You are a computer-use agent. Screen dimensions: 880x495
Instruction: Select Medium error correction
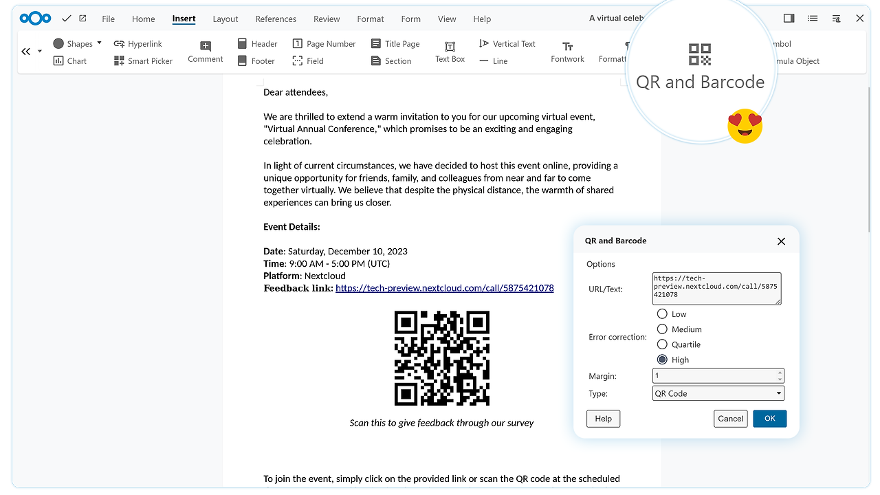[x=663, y=329]
